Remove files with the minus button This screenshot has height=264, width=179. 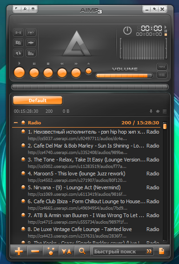pyautogui.click(x=35, y=251)
